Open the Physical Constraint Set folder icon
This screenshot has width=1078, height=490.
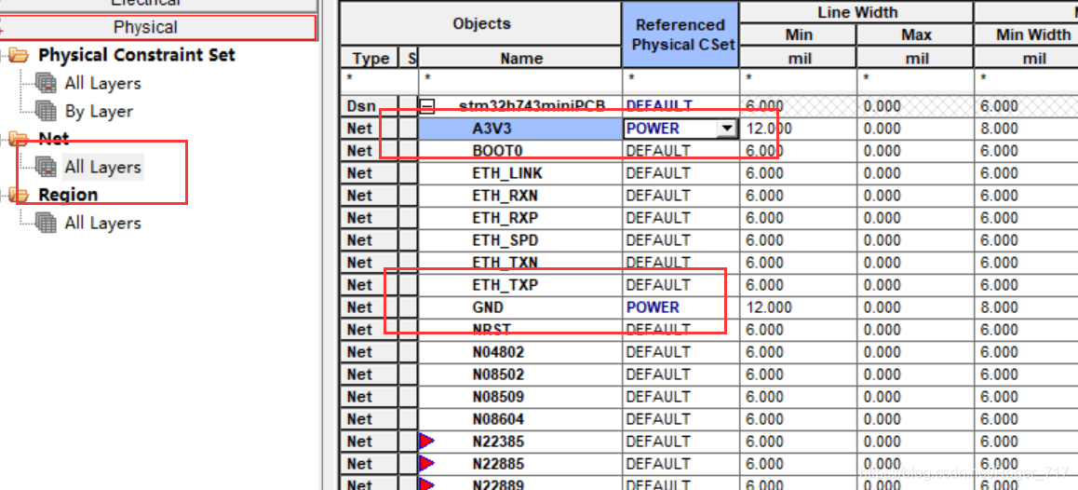pos(19,56)
